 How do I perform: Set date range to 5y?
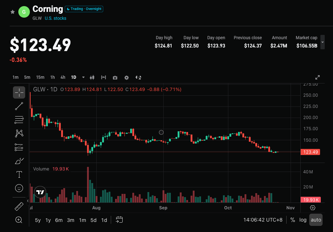[38, 220]
